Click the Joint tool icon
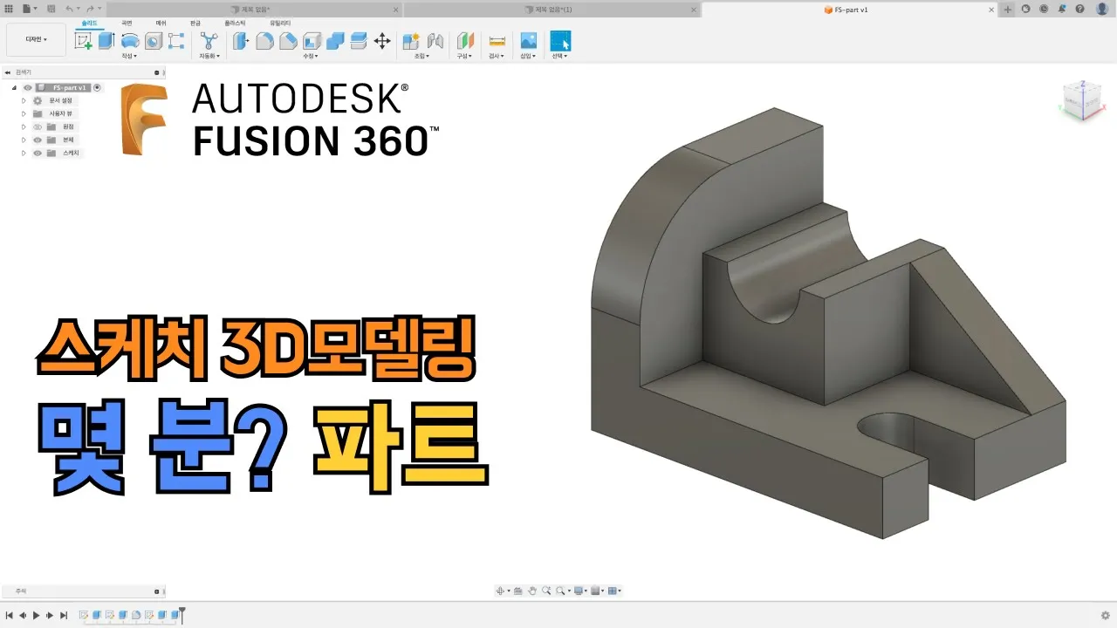This screenshot has width=1117, height=628. [435, 41]
